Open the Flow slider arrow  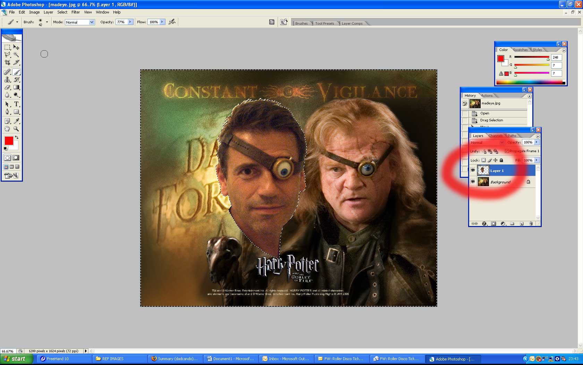pos(162,22)
